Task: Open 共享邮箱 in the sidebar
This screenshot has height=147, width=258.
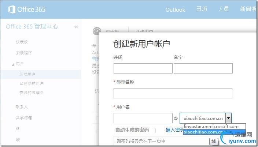Action: click(24, 118)
